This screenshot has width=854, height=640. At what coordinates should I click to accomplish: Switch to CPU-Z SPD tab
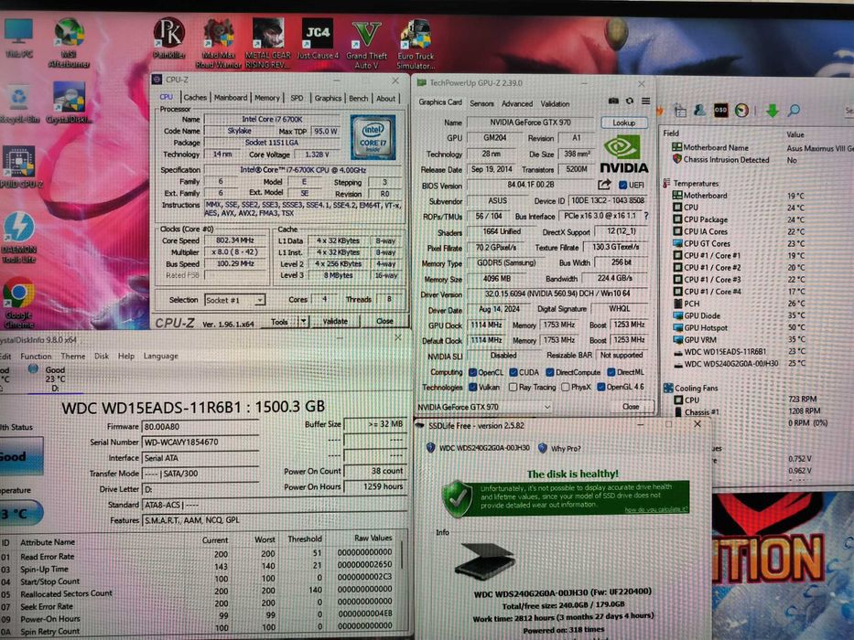[297, 98]
